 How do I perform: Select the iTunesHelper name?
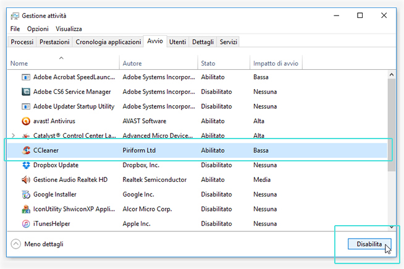pos(51,224)
